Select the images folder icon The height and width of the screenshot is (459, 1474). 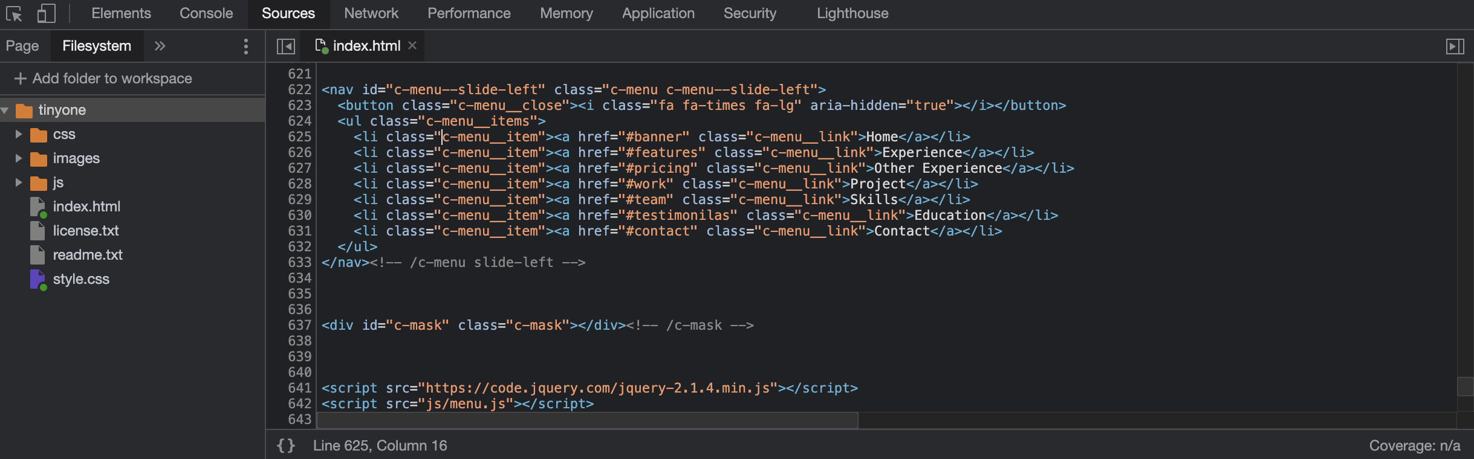[39, 159]
